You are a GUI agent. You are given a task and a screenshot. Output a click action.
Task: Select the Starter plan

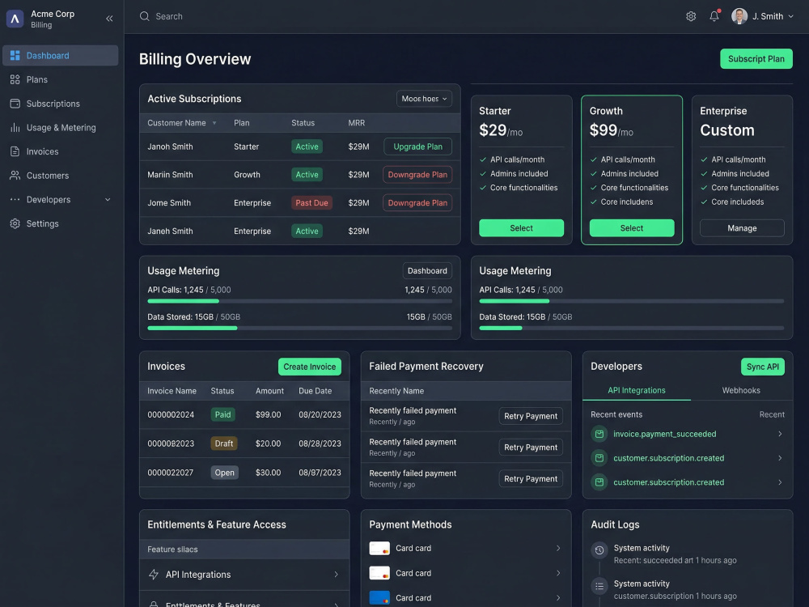[521, 228]
